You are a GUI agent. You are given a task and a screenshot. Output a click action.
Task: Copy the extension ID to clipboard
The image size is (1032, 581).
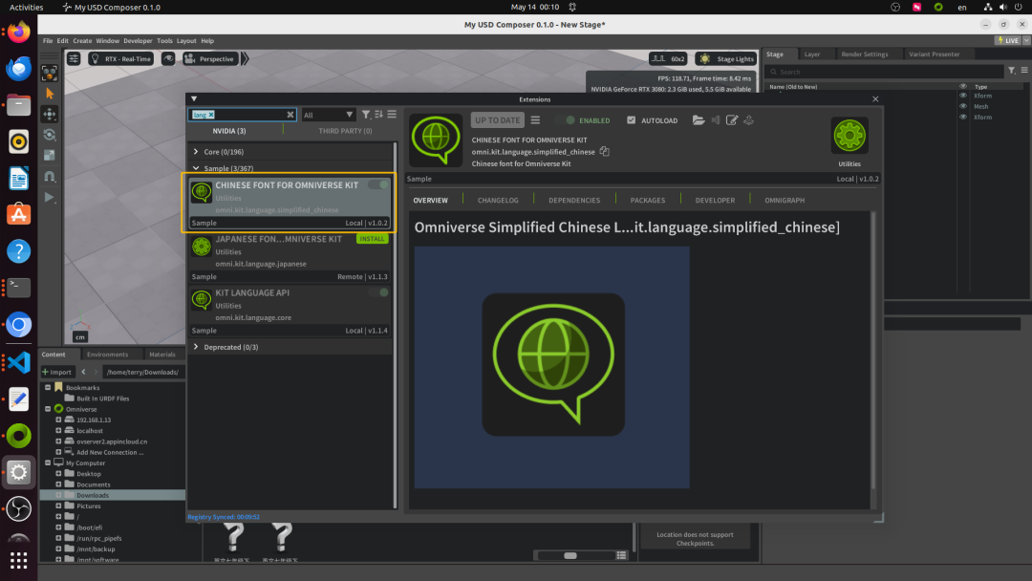(604, 151)
